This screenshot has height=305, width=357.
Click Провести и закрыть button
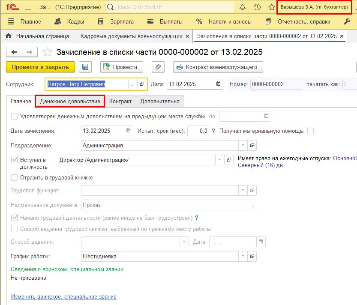(x=40, y=67)
